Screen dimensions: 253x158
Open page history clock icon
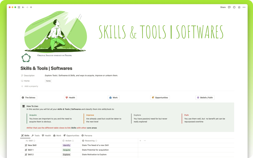(234, 7)
